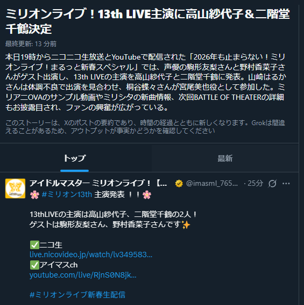Open the three-dot more options menu
Screen dimensions: 304x305
click(286, 184)
